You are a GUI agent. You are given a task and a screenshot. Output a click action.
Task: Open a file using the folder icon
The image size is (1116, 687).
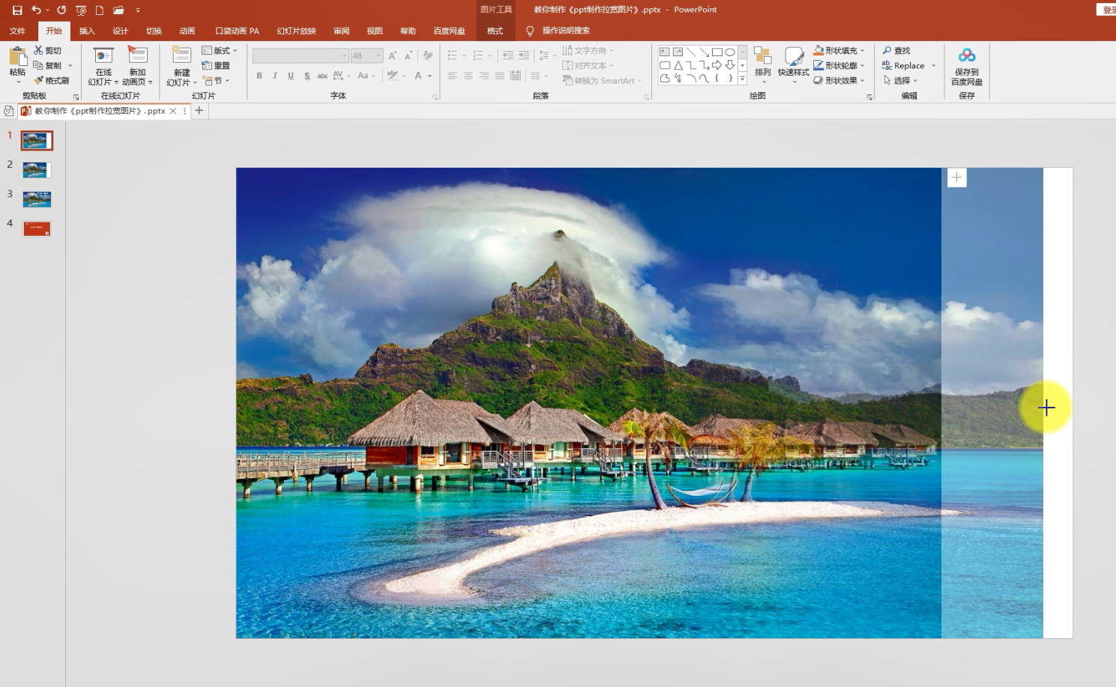pos(118,10)
